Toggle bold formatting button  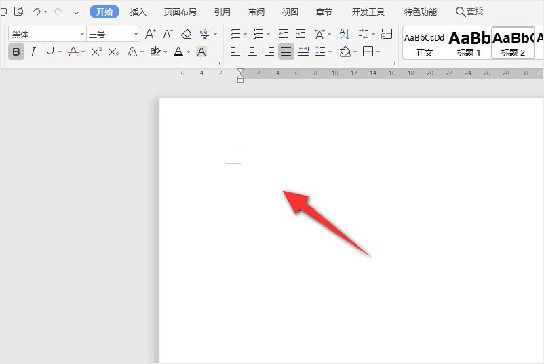pyautogui.click(x=16, y=52)
